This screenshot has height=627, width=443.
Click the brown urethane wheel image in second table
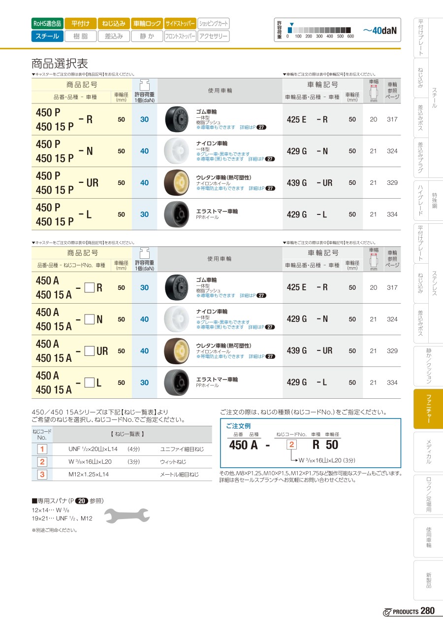[175, 351]
